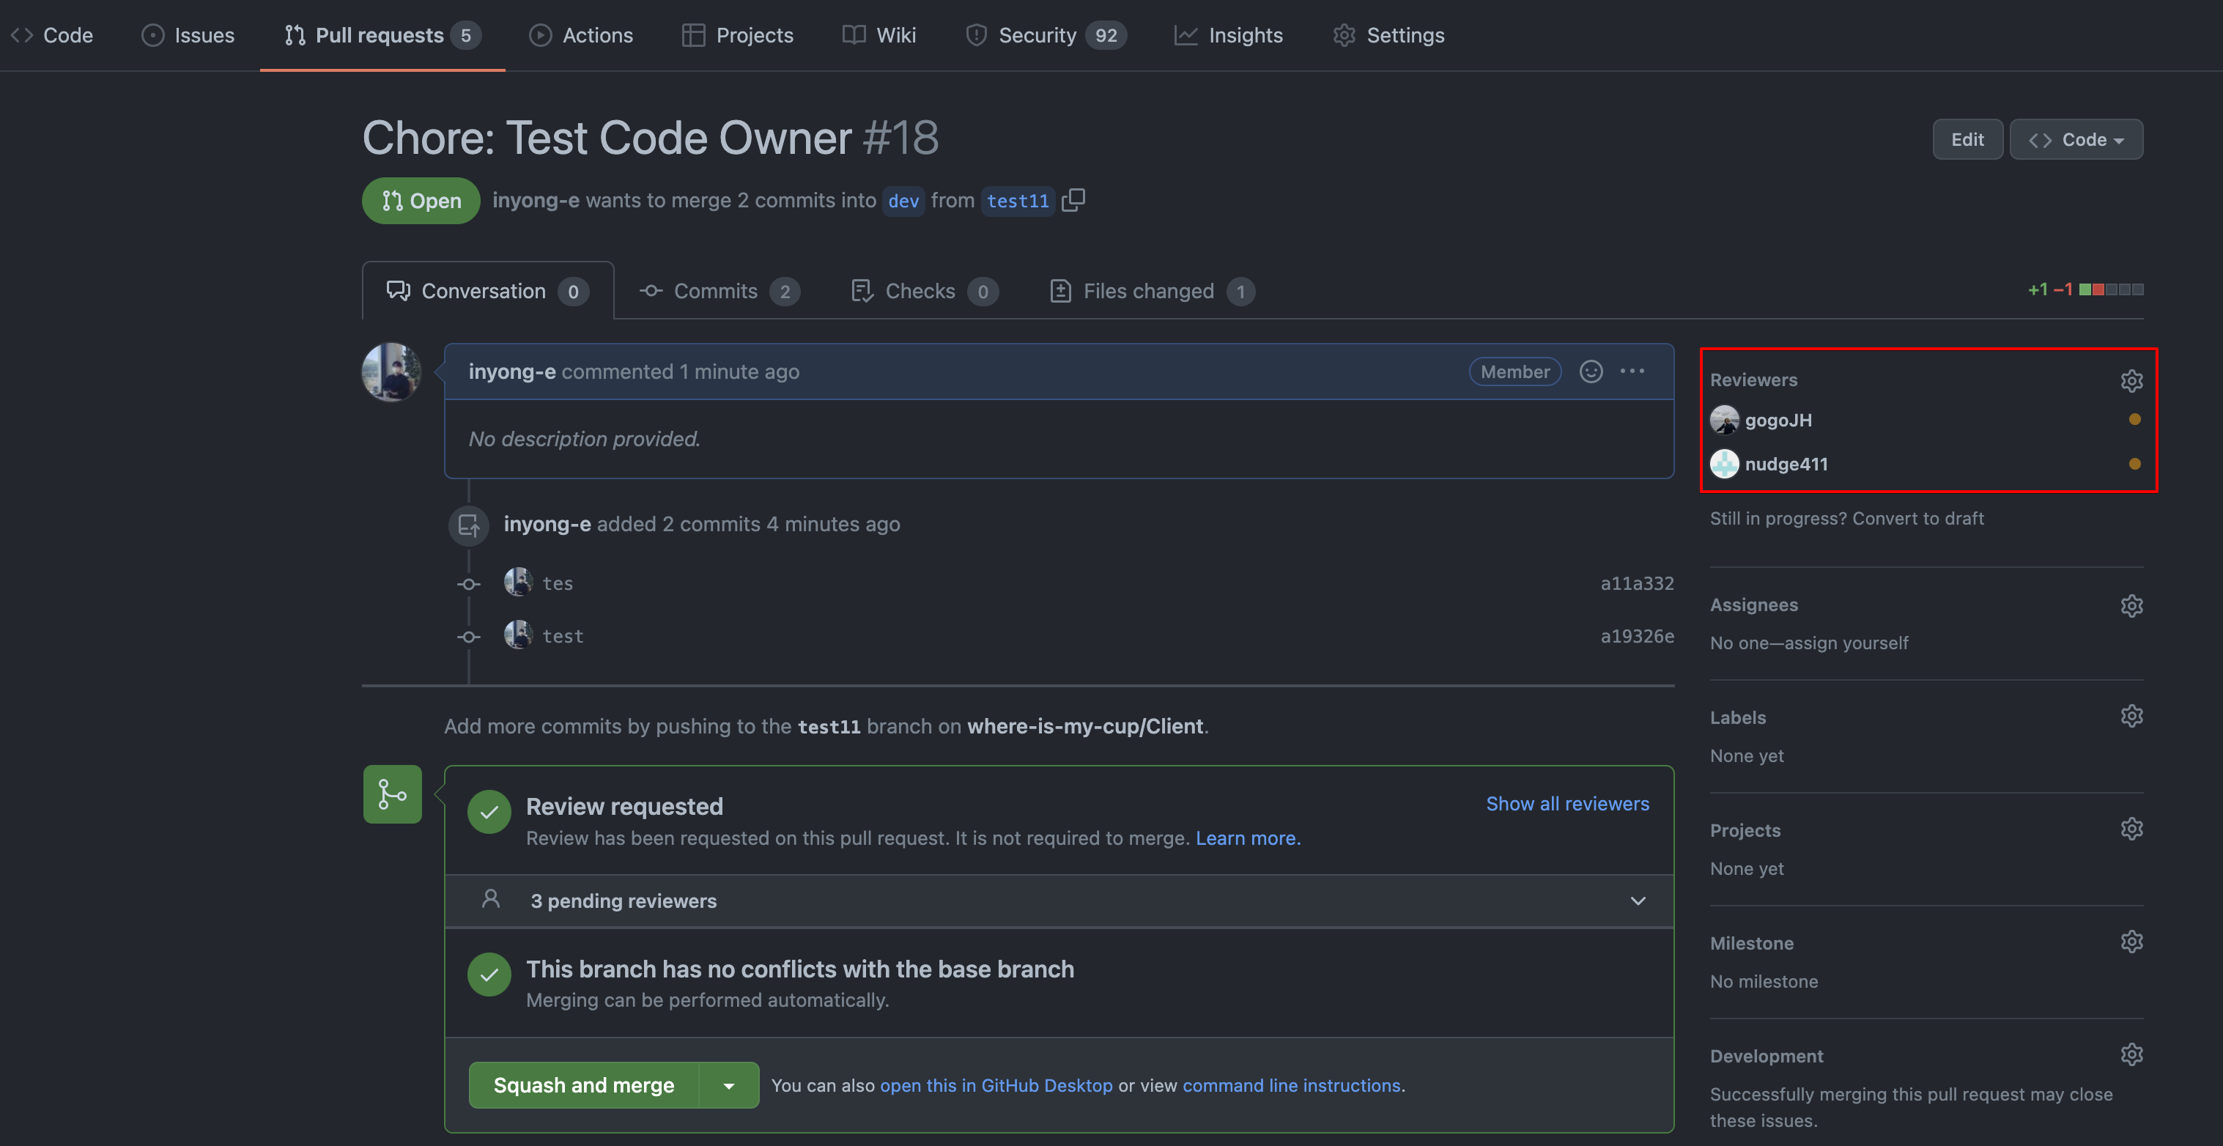Open the Code dropdown button
The height and width of the screenshot is (1146, 2223).
point(2076,140)
